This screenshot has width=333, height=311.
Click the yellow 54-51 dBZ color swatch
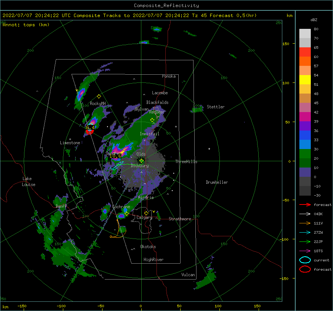[305, 80]
